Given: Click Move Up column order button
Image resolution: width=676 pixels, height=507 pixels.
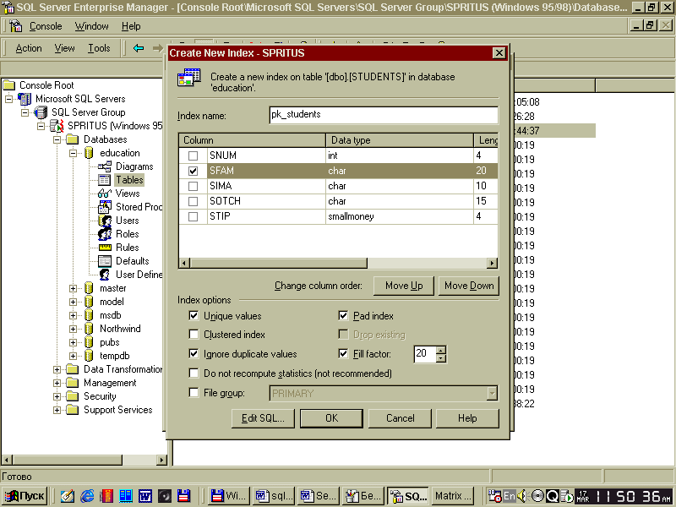Looking at the screenshot, I should 404,286.
